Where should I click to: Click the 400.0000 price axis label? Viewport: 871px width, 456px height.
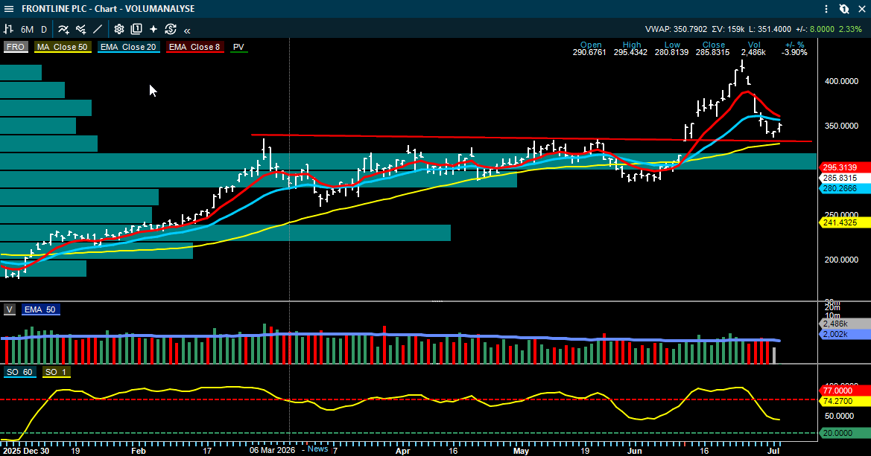[841, 81]
